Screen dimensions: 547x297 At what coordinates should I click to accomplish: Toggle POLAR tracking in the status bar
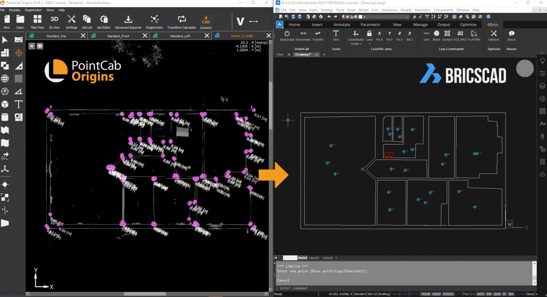click(x=426, y=294)
